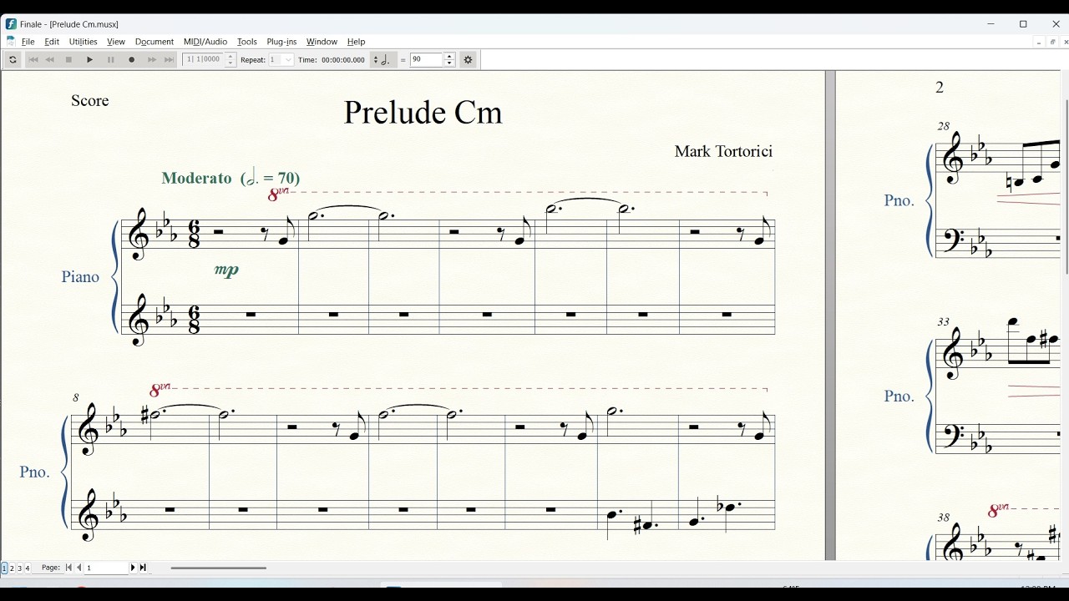Minimize the inner document window
Viewport: 1069px width, 601px height.
[1039, 43]
